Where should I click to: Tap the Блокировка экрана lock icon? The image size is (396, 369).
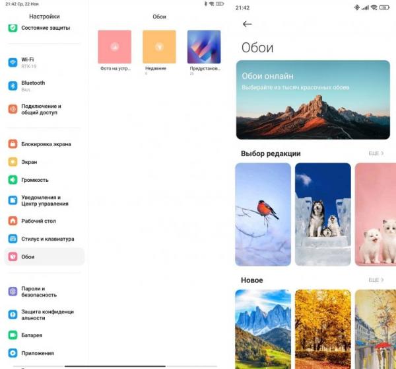[x=13, y=143]
